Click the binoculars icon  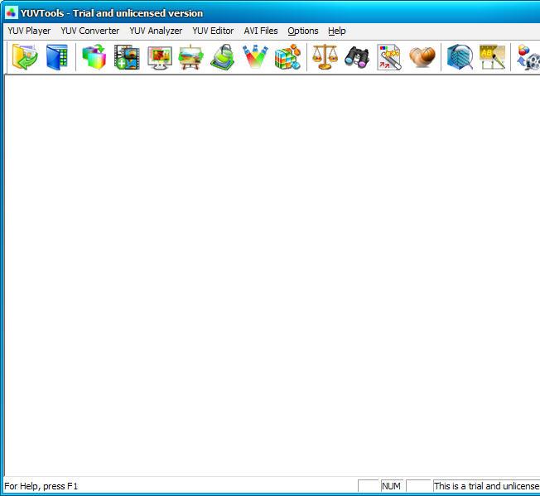click(x=357, y=57)
